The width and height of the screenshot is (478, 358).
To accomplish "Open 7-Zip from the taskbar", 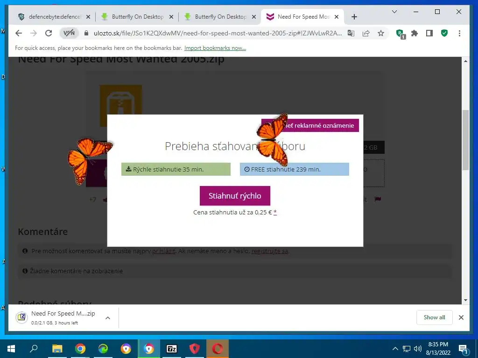I will click(172, 349).
